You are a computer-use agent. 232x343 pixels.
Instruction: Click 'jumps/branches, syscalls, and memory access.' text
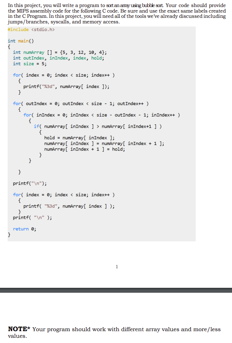[64, 22]
